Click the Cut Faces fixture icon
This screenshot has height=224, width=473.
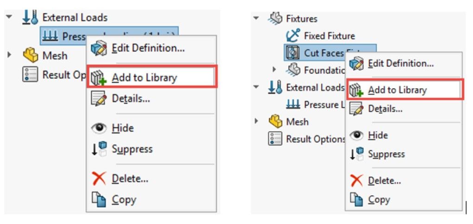click(292, 53)
